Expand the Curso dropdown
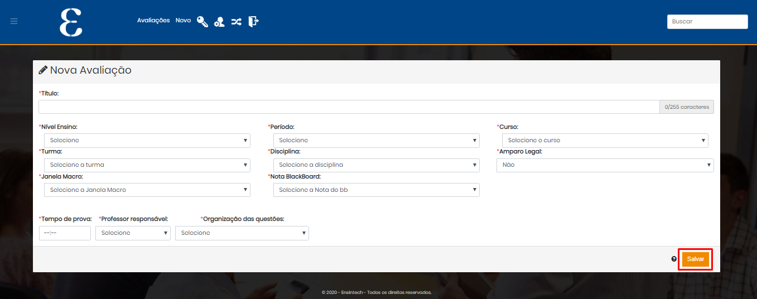This screenshot has height=299, width=757. click(605, 140)
